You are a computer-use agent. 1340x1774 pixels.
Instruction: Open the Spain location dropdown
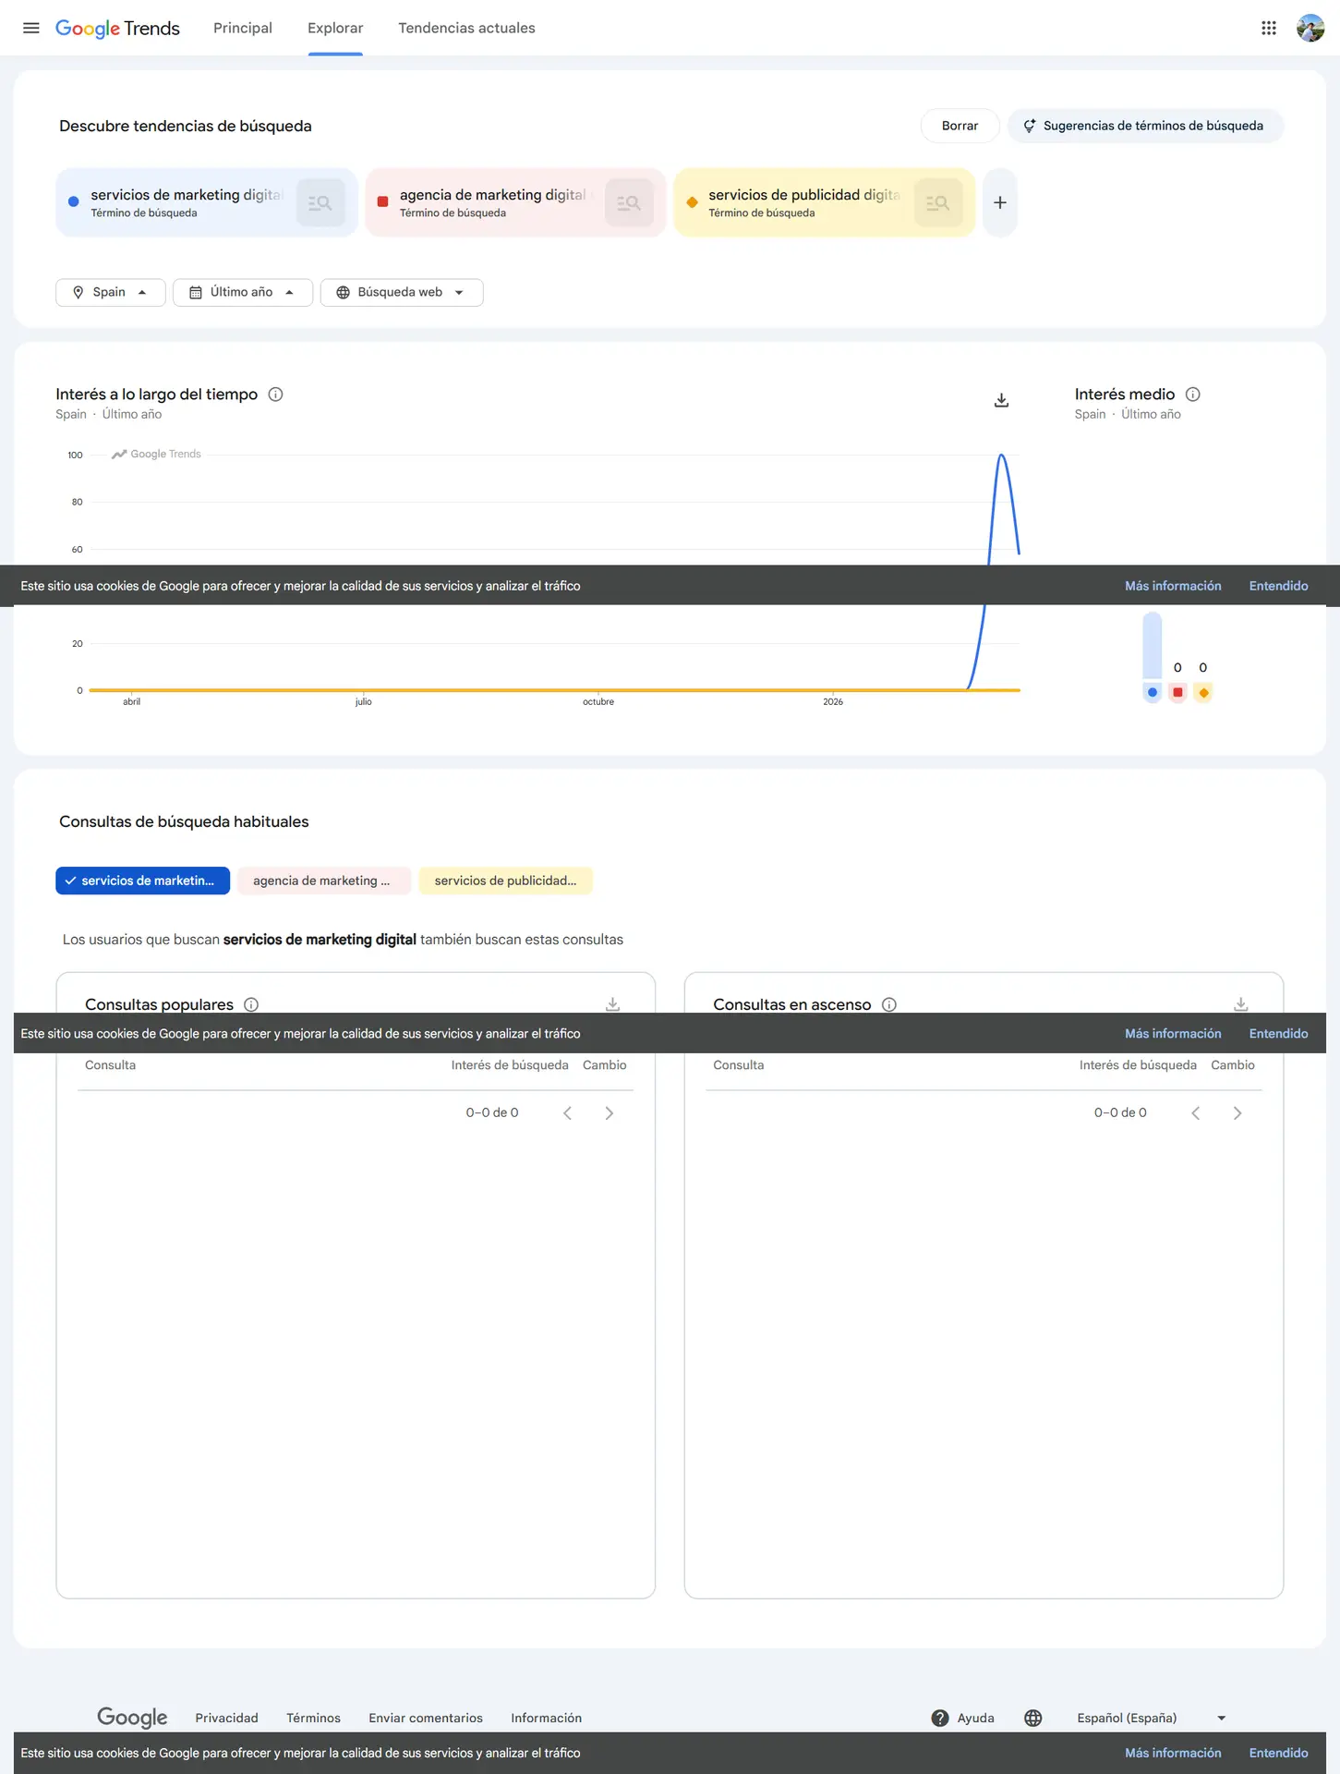pyautogui.click(x=110, y=292)
